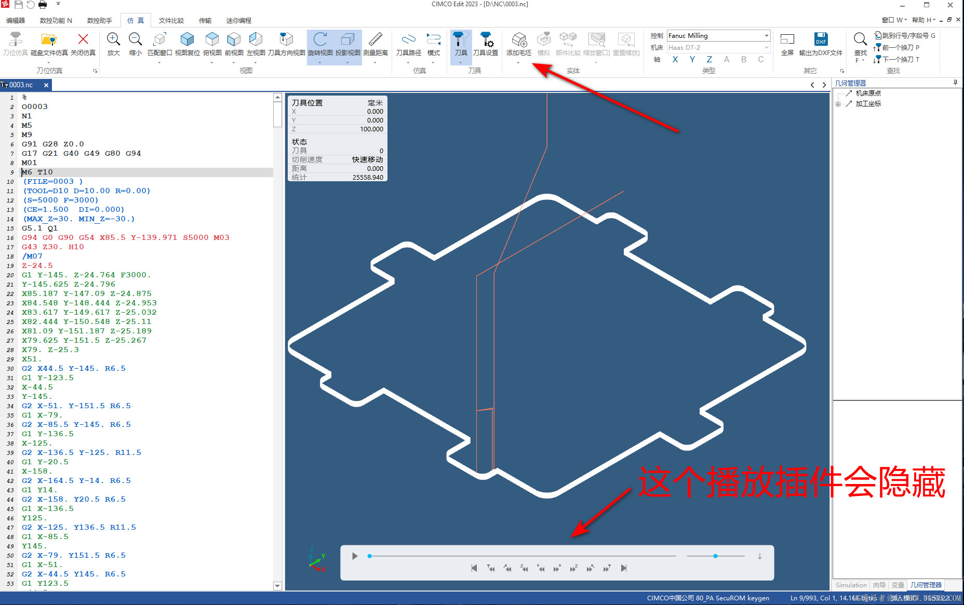The height and width of the screenshot is (605, 964).
Task: Switch to the 迷你编程 ribbon tab
Action: click(239, 21)
